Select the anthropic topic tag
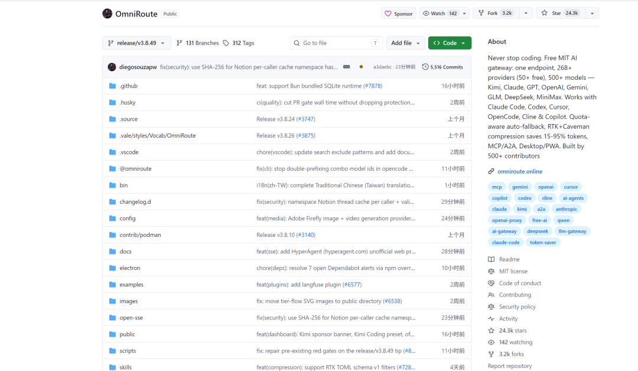Viewport: 638px width, 371px height. click(x=566, y=209)
